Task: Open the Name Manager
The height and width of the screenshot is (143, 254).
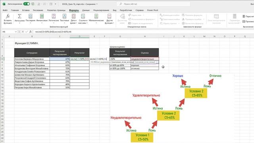Action: click(122, 19)
